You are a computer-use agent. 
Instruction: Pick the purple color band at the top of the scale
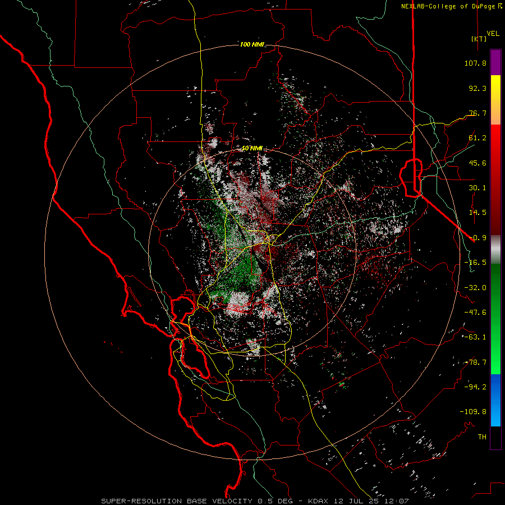pyautogui.click(x=495, y=62)
